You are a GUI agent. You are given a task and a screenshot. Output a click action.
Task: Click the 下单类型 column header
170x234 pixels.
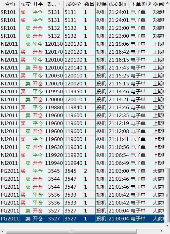click(141, 4)
